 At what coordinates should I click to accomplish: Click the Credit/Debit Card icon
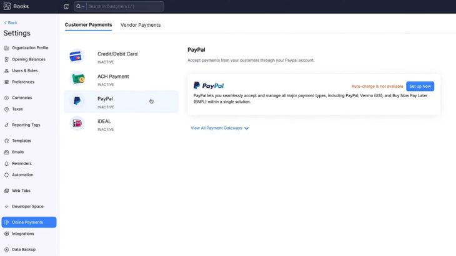[x=77, y=56]
